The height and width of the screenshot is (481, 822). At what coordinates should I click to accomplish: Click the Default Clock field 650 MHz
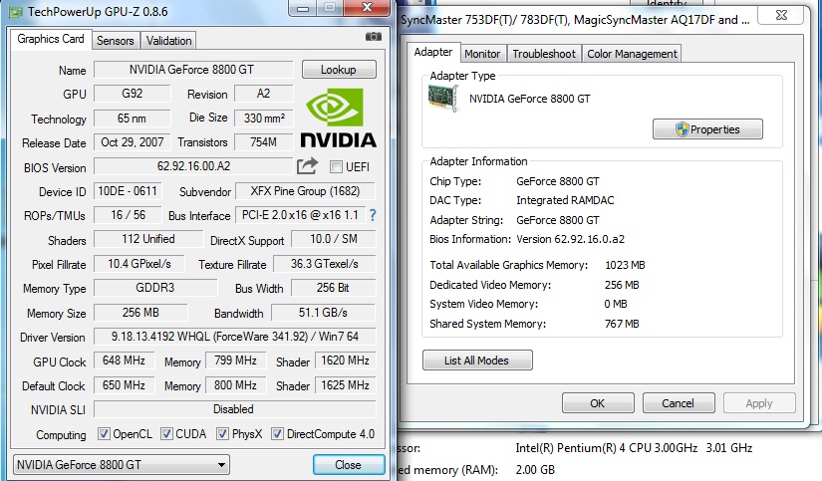124,385
